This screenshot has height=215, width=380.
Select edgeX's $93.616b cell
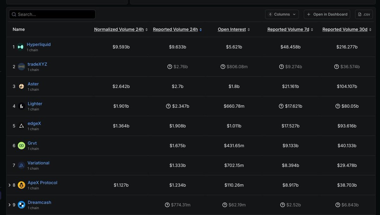[x=347, y=126]
